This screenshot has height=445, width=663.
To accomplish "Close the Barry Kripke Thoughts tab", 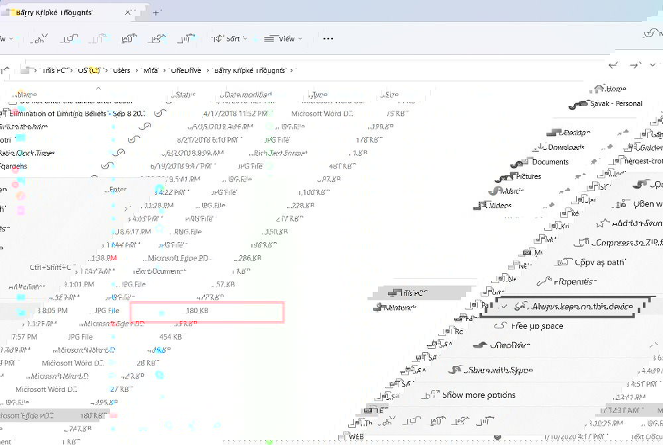I will click(x=127, y=13).
